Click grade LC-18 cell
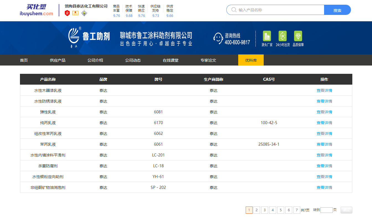372x222 pixels. (158, 166)
